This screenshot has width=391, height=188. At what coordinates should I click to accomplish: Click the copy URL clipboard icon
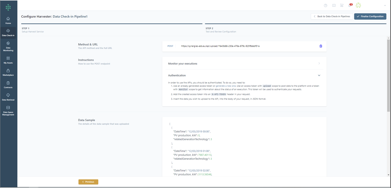321,46
